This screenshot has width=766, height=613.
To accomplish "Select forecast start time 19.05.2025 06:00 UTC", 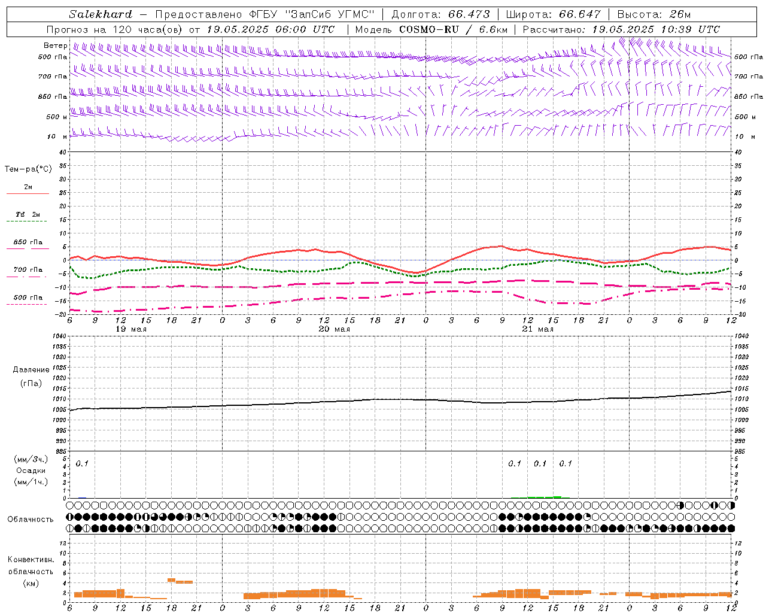I will (x=271, y=29).
